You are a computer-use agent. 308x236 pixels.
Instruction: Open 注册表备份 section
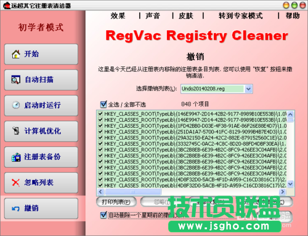41,157
